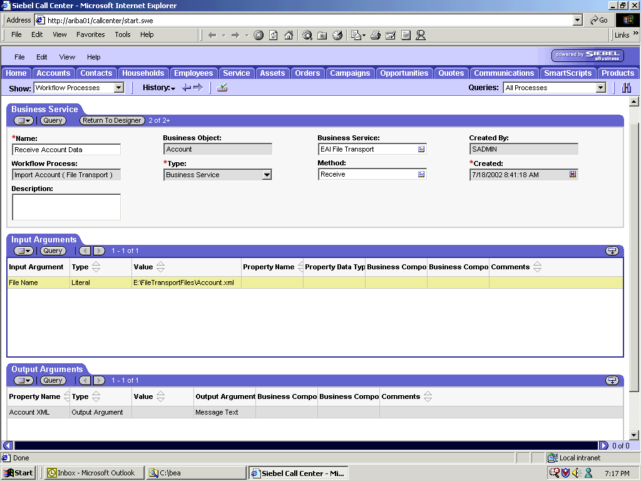Click the Return To Designer button
This screenshot has height=481, width=641.
(111, 120)
